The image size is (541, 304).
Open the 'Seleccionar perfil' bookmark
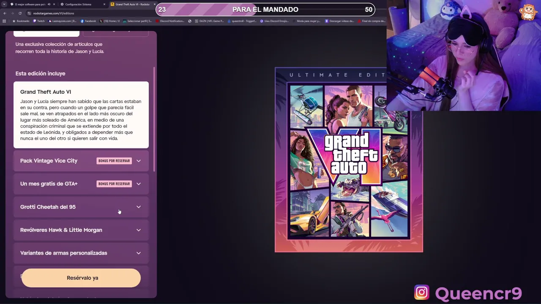click(x=137, y=21)
